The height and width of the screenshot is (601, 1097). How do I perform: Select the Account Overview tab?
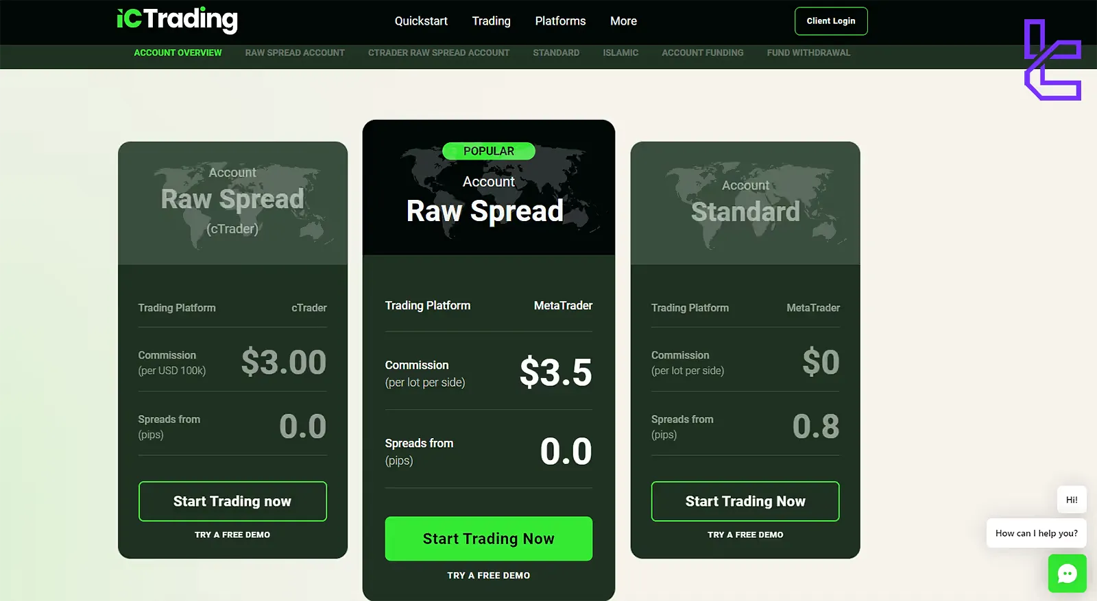click(178, 53)
